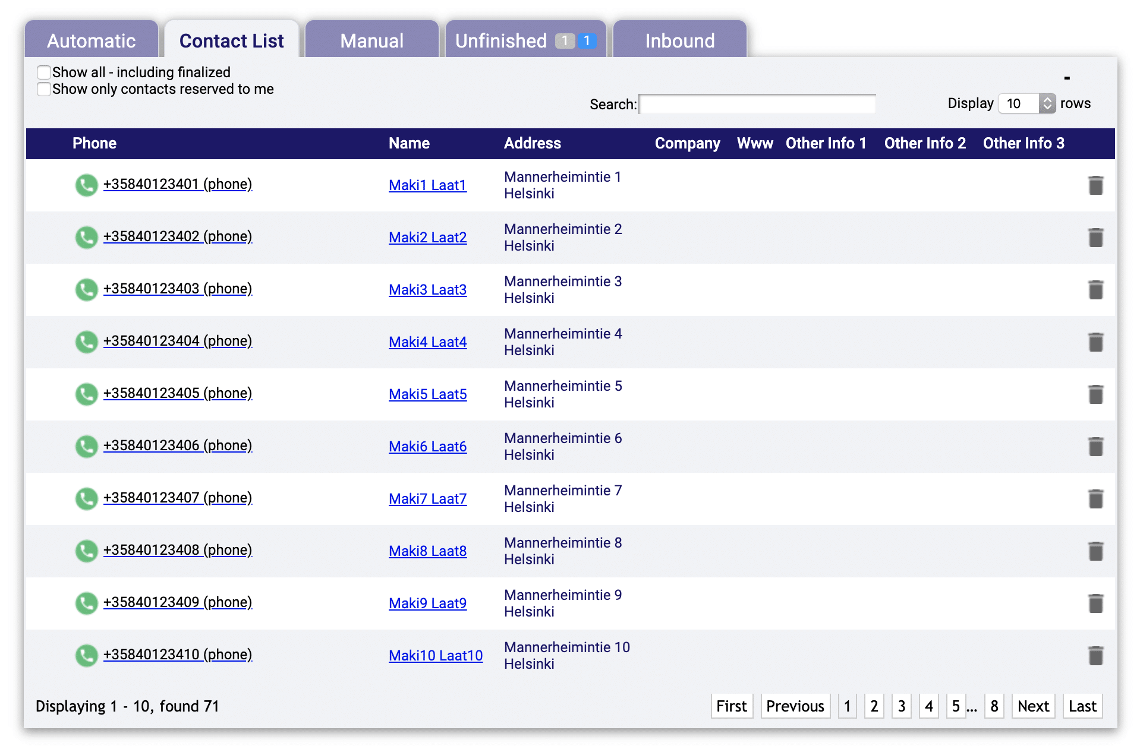
Task: Click the green call icon for +35840123404
Action: (86, 342)
